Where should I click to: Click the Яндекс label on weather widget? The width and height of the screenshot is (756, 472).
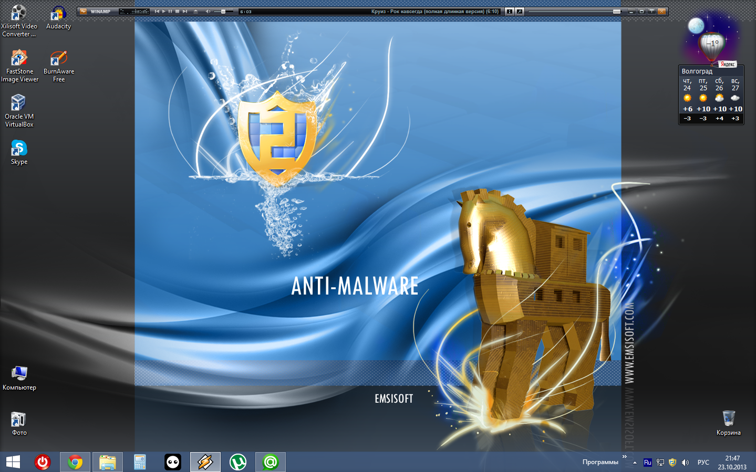click(728, 64)
